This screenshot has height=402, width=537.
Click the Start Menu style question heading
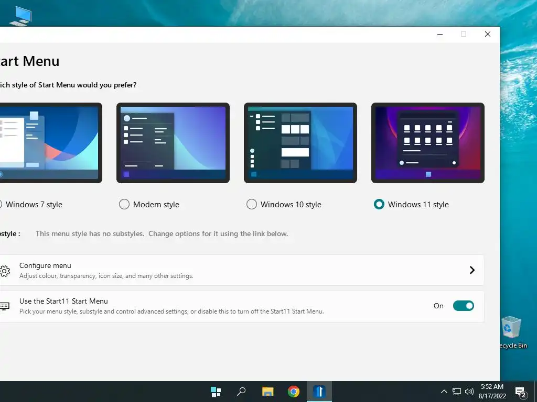tap(68, 85)
